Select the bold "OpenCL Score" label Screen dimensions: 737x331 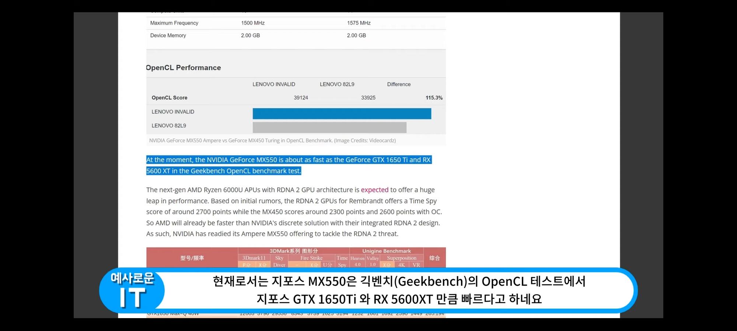point(170,98)
